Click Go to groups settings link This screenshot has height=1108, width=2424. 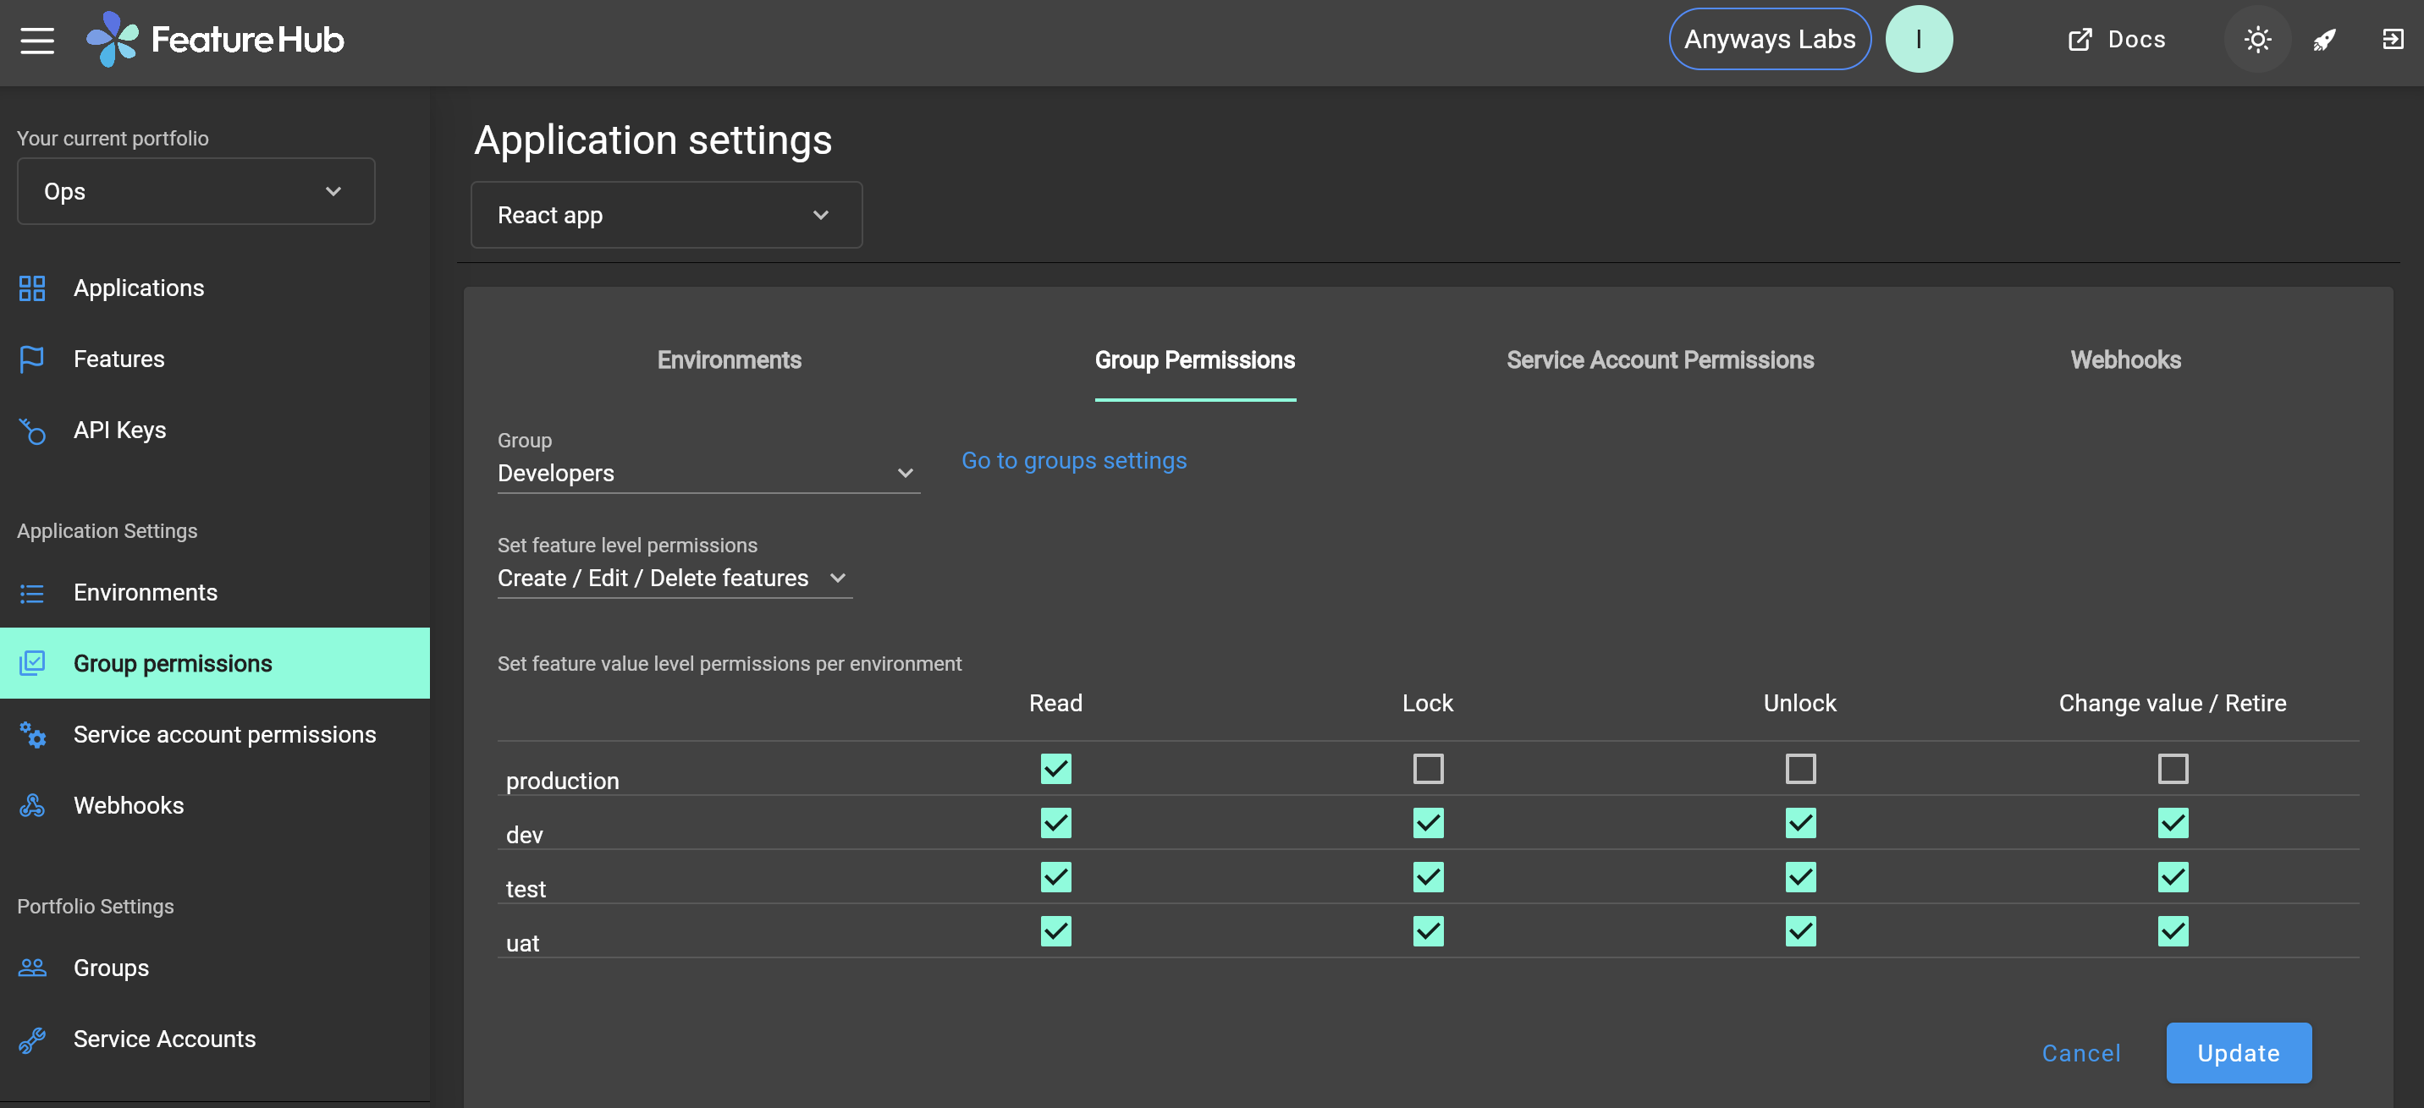[1074, 461]
